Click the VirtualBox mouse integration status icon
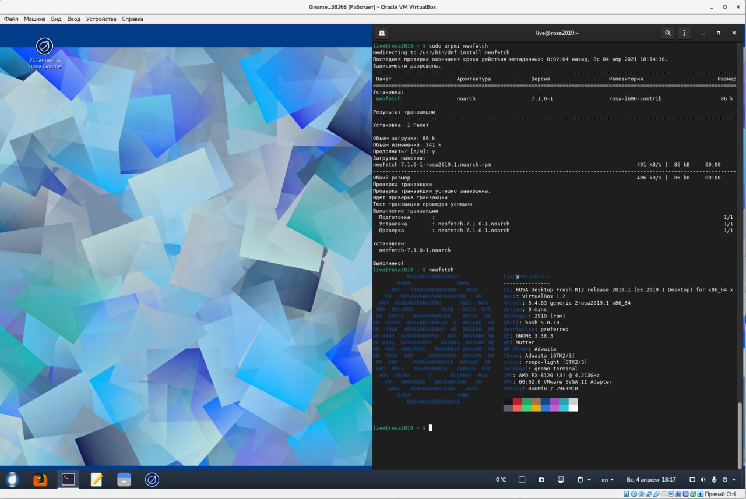The width and height of the screenshot is (746, 499). 694,494
